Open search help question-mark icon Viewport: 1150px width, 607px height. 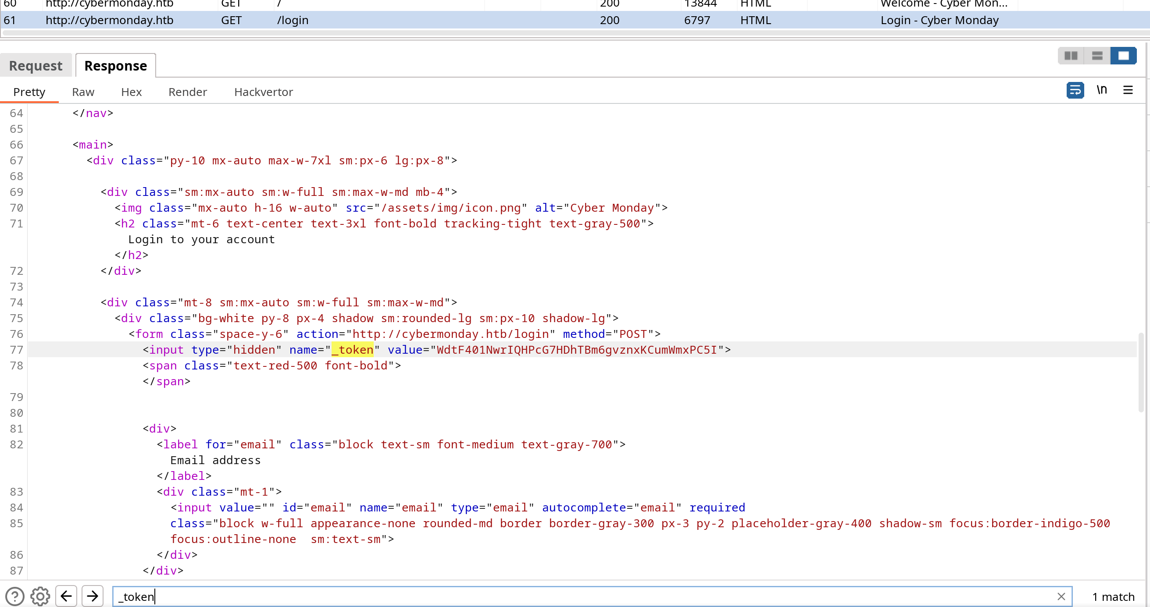pyautogui.click(x=15, y=596)
